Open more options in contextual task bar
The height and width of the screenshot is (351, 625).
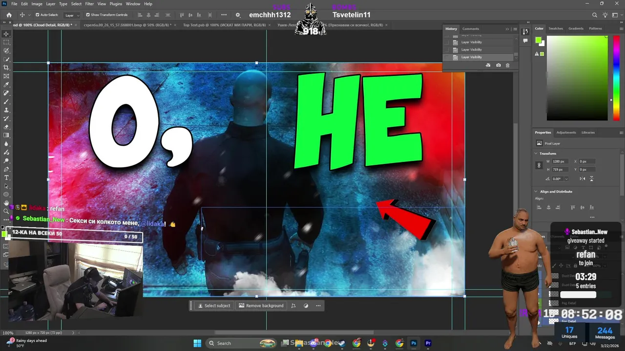coord(318,306)
